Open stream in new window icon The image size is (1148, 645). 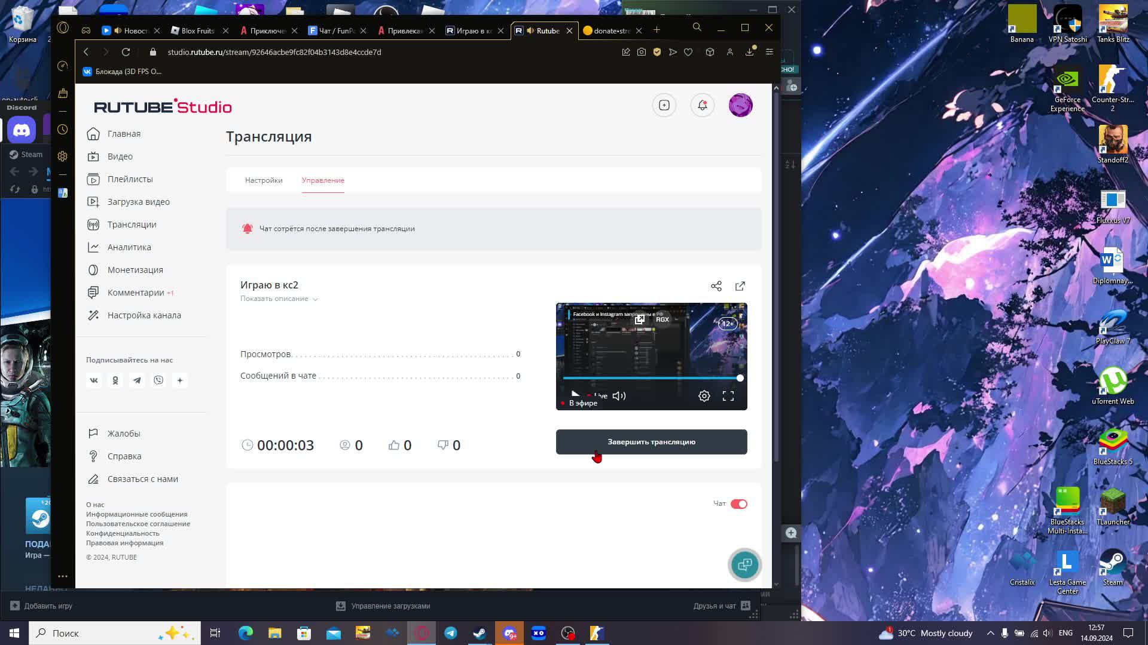click(x=740, y=286)
